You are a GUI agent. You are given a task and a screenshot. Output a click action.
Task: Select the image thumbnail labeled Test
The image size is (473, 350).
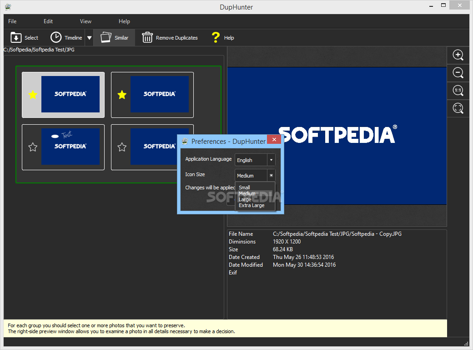tap(70, 147)
